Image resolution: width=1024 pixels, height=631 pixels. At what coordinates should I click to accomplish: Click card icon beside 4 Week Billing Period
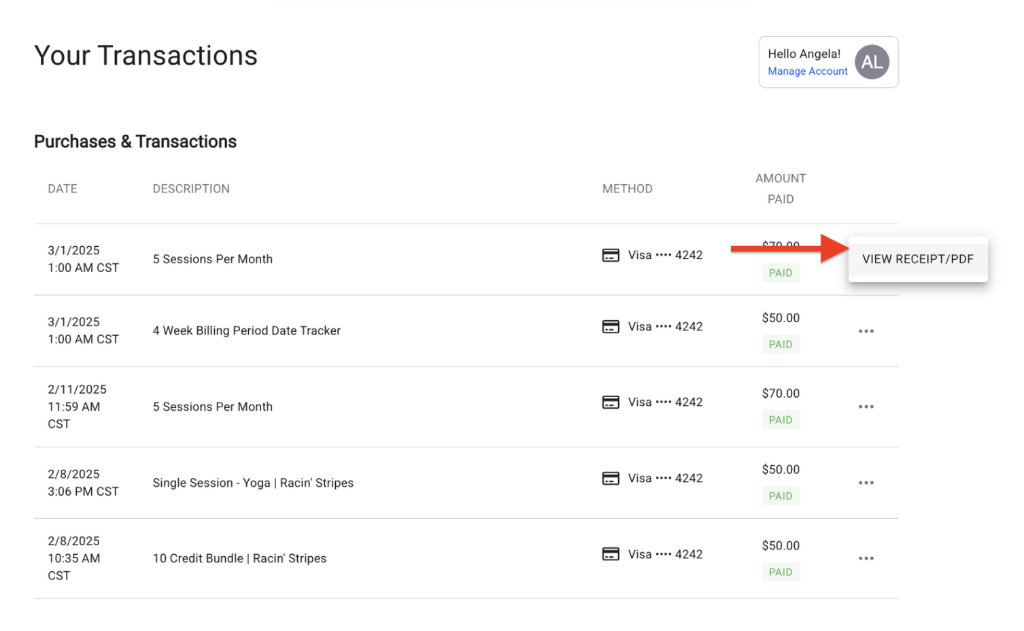611,327
